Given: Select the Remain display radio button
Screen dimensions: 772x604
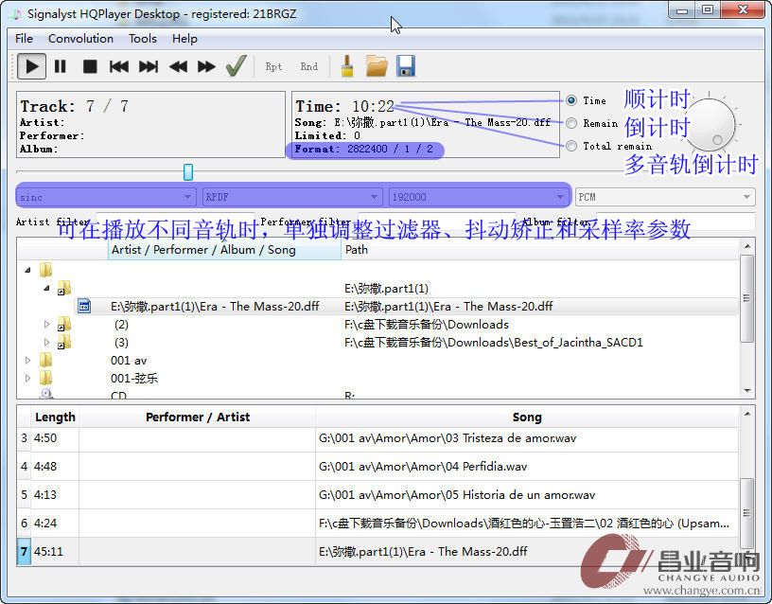Looking at the screenshot, I should [x=571, y=123].
